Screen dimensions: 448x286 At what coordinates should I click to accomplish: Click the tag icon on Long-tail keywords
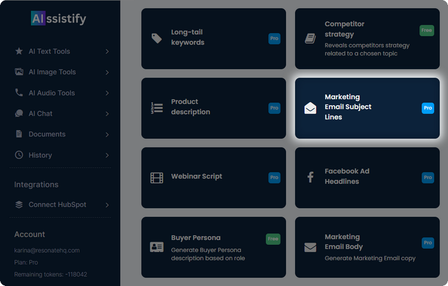click(x=157, y=38)
